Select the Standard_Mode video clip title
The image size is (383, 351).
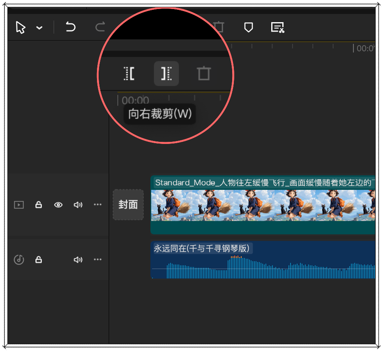point(263,182)
